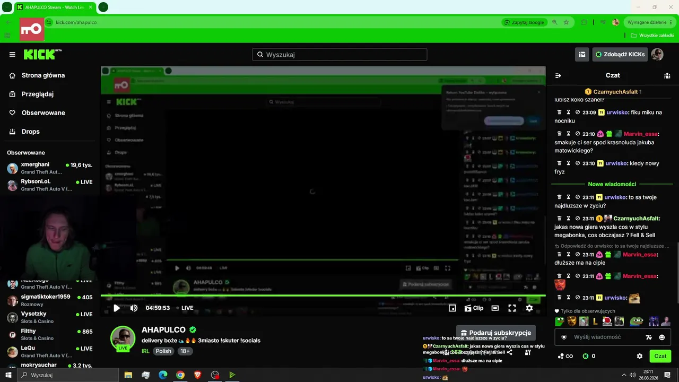679x382 pixels.
Task: Open the Windows notification center
Action: (667, 375)
